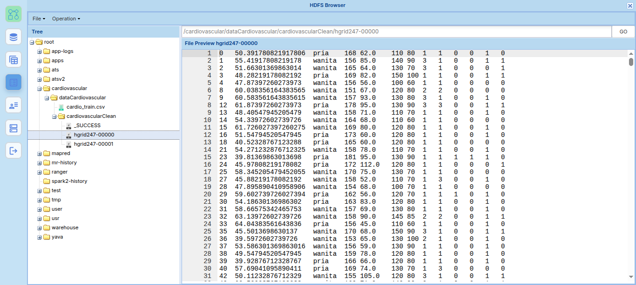Select hgrid247-00001 file in tree
The height and width of the screenshot is (285, 636).
pyautogui.click(x=94, y=144)
